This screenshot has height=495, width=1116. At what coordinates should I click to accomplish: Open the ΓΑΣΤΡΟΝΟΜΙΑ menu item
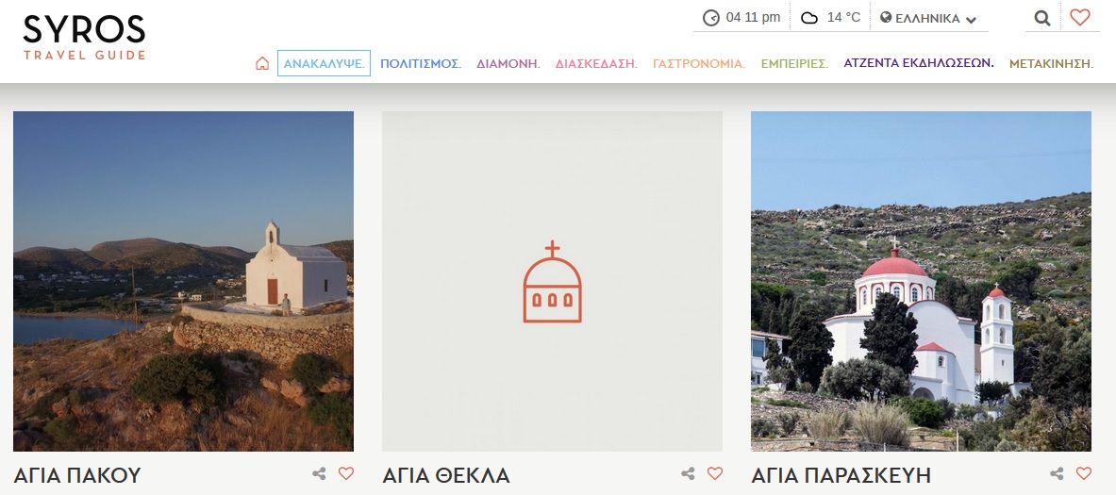pos(699,64)
